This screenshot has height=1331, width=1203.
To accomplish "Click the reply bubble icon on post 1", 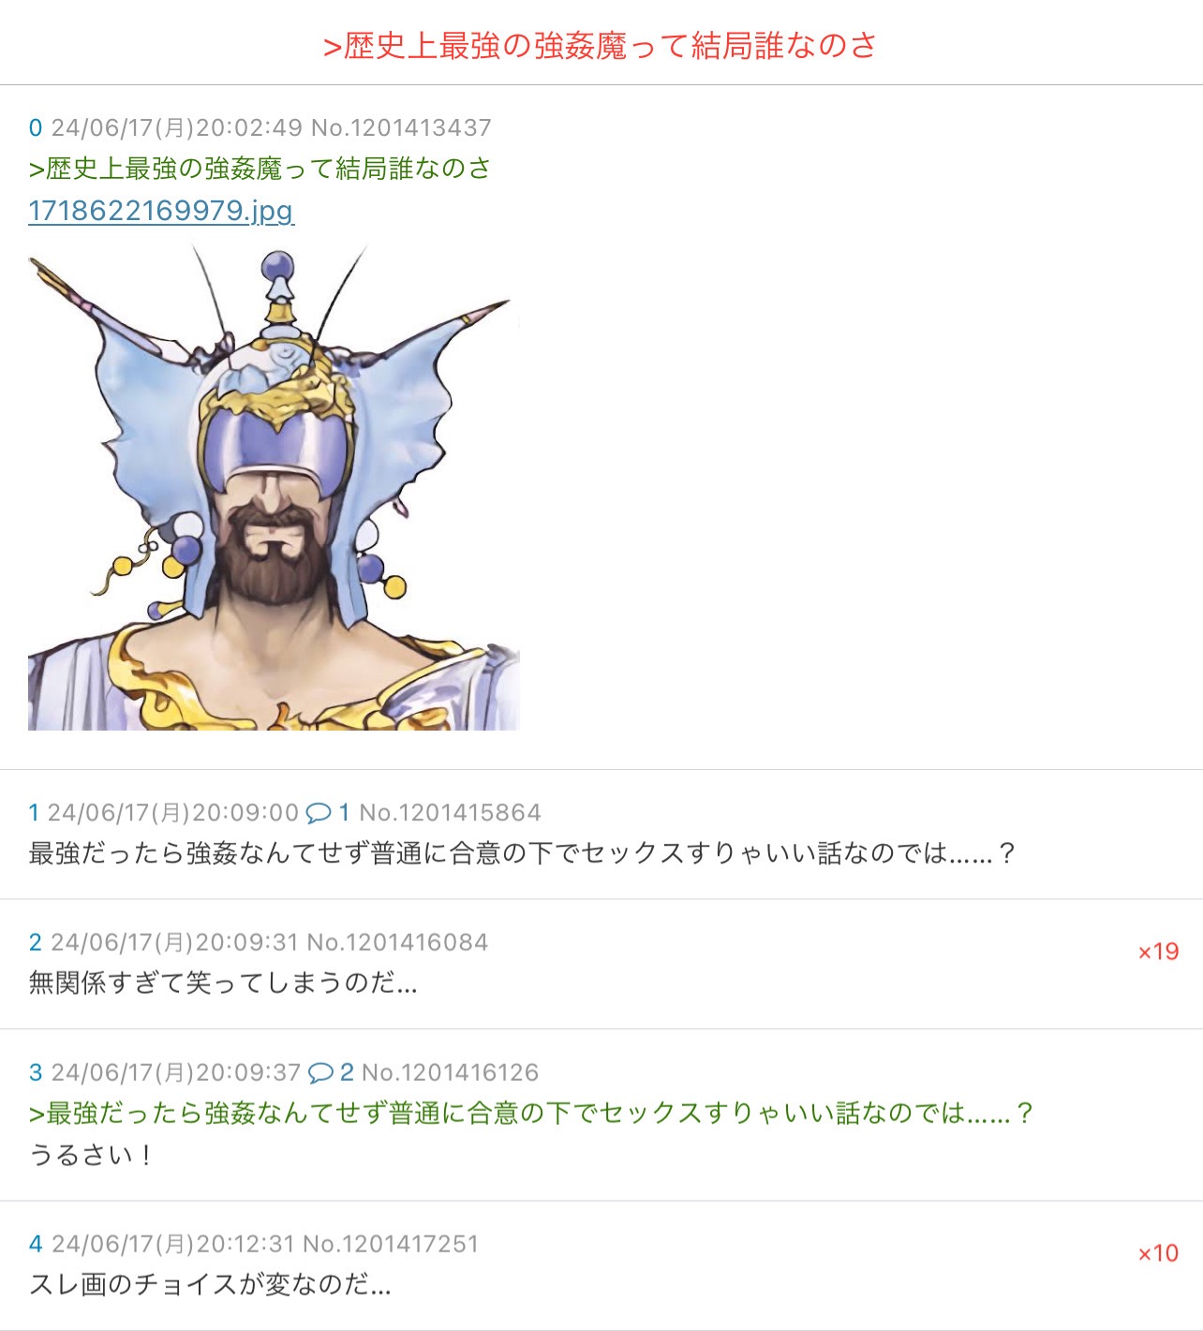I will pos(319,812).
